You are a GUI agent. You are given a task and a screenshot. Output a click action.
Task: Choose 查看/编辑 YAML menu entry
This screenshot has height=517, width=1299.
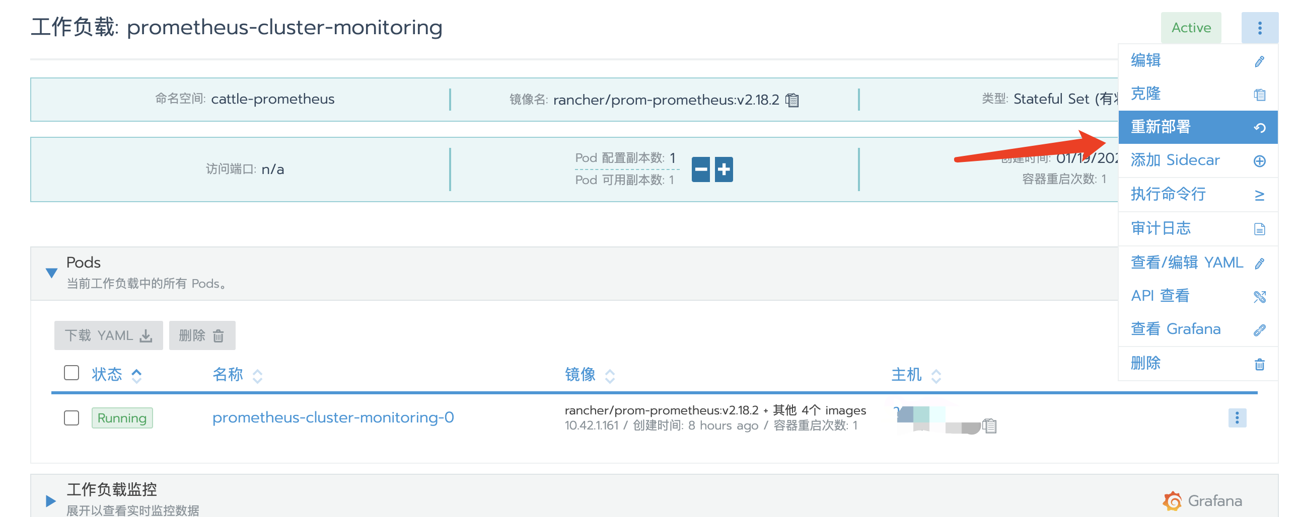1198,263
